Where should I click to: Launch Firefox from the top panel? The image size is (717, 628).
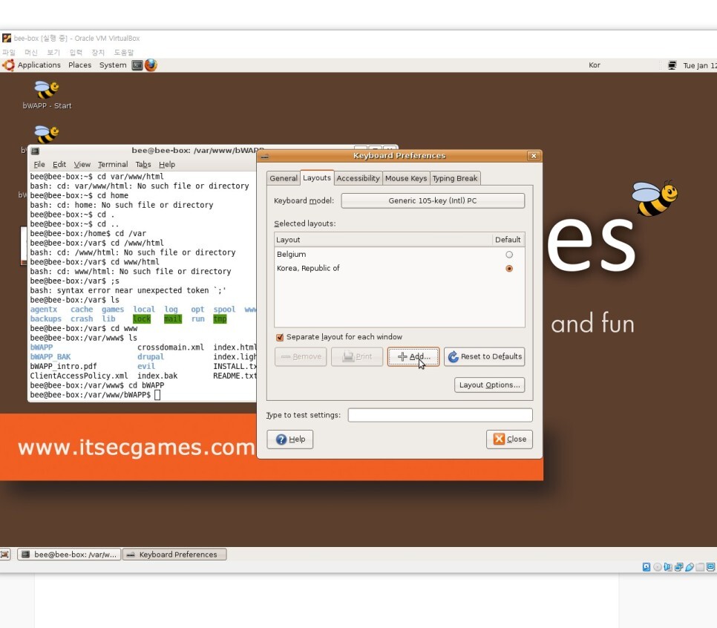[x=151, y=65]
